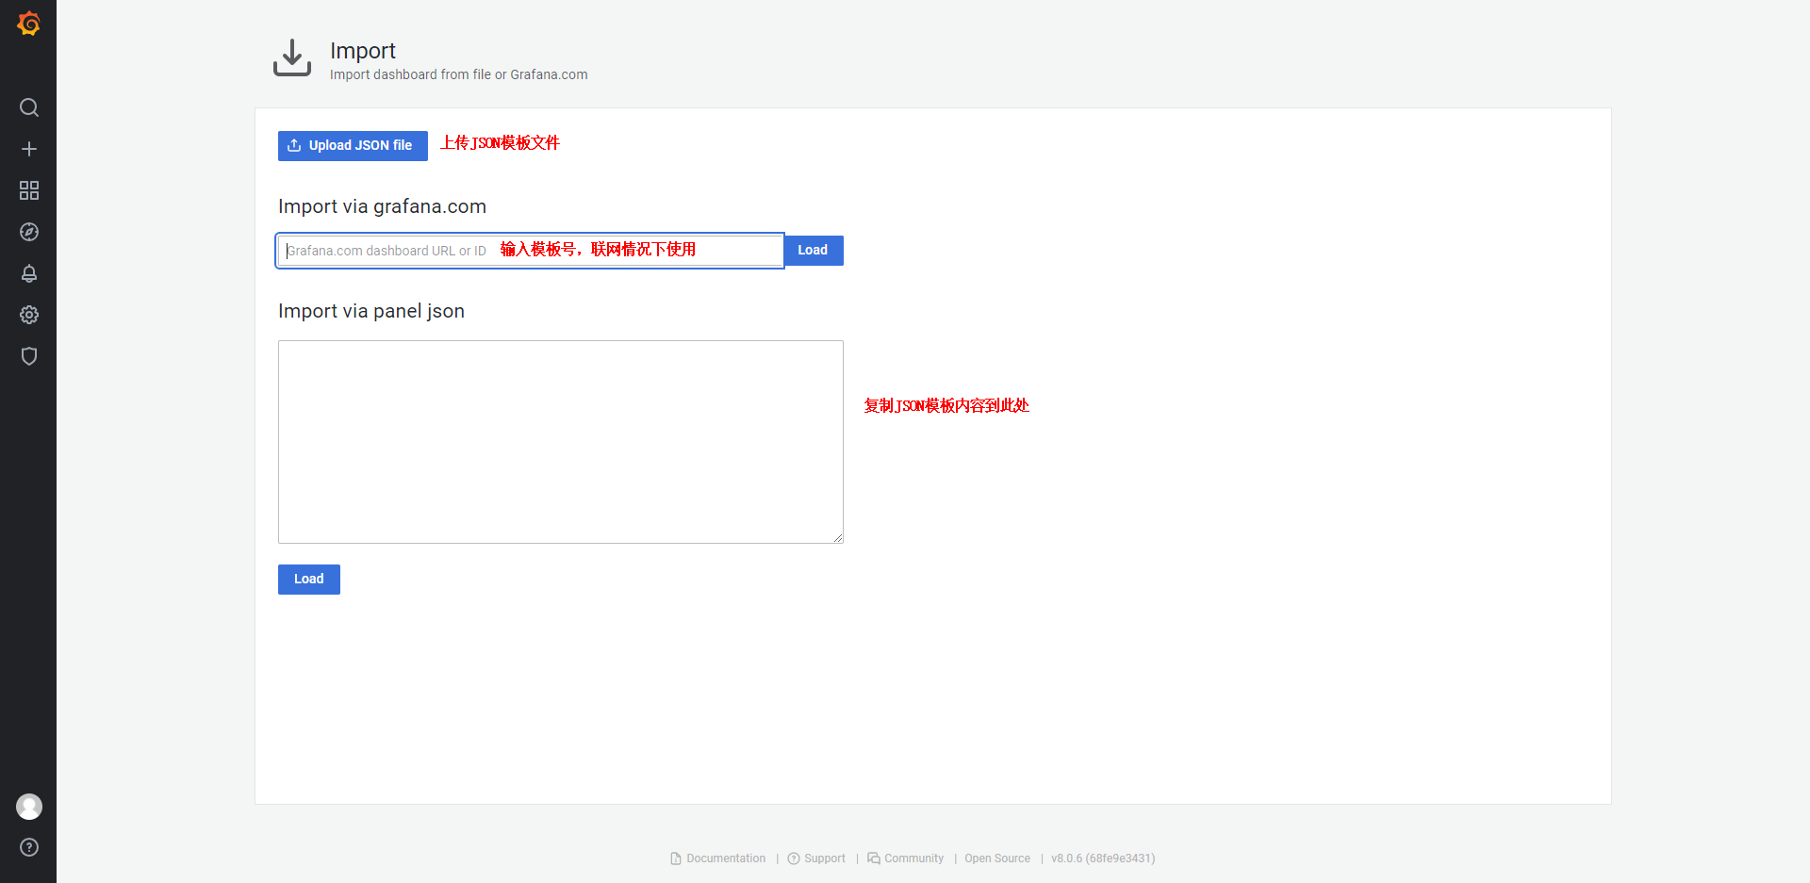Click Load next to the URL field

point(814,251)
